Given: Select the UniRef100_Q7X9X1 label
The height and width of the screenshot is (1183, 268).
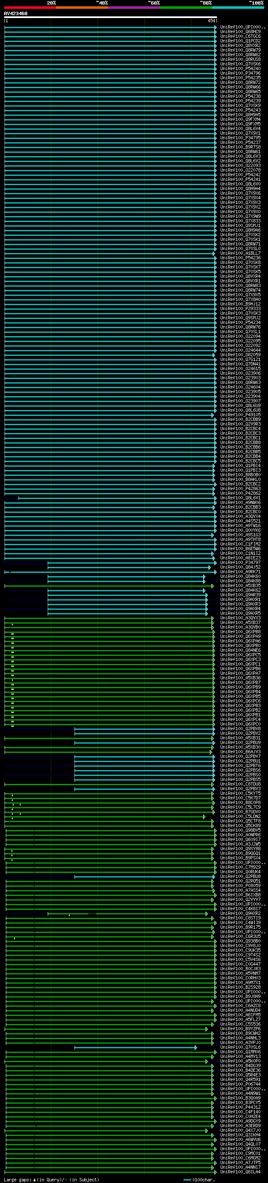Looking at the screenshot, I should pos(240,133).
